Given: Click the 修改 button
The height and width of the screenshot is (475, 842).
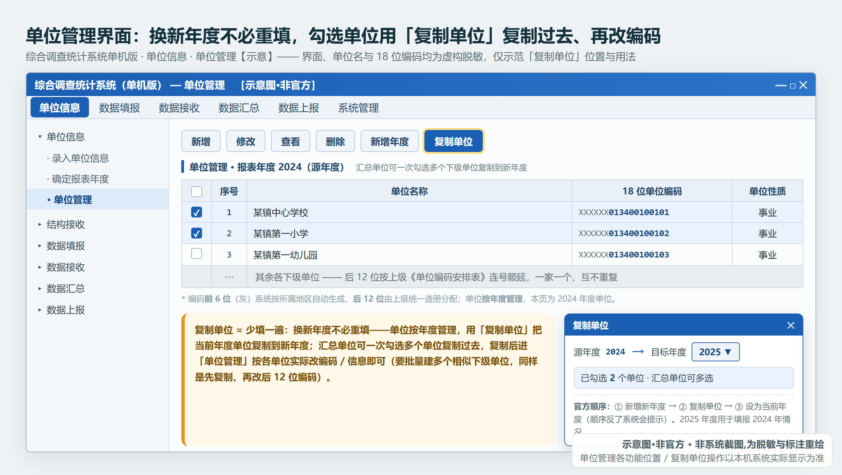Looking at the screenshot, I should [x=246, y=141].
